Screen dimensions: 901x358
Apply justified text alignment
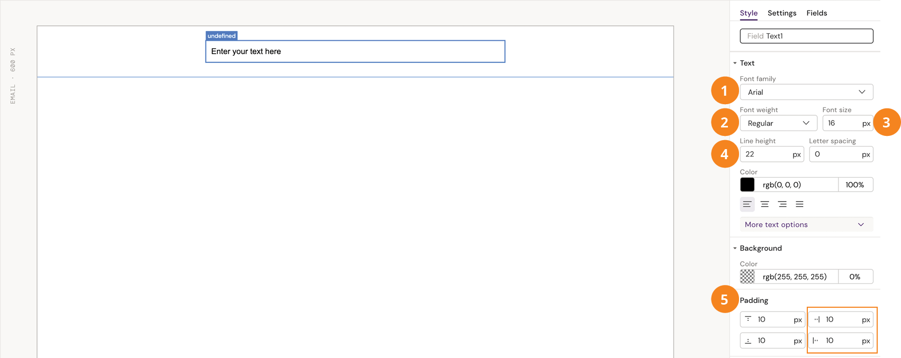pyautogui.click(x=799, y=204)
